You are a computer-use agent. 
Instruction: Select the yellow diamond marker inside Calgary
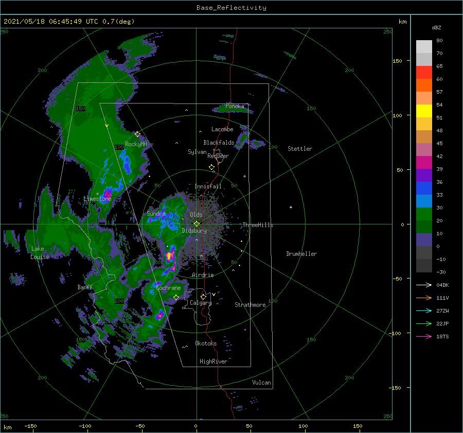tap(203, 297)
